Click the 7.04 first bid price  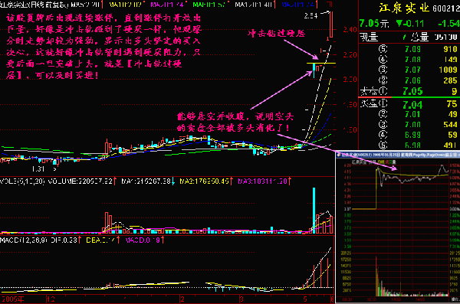tap(412, 104)
